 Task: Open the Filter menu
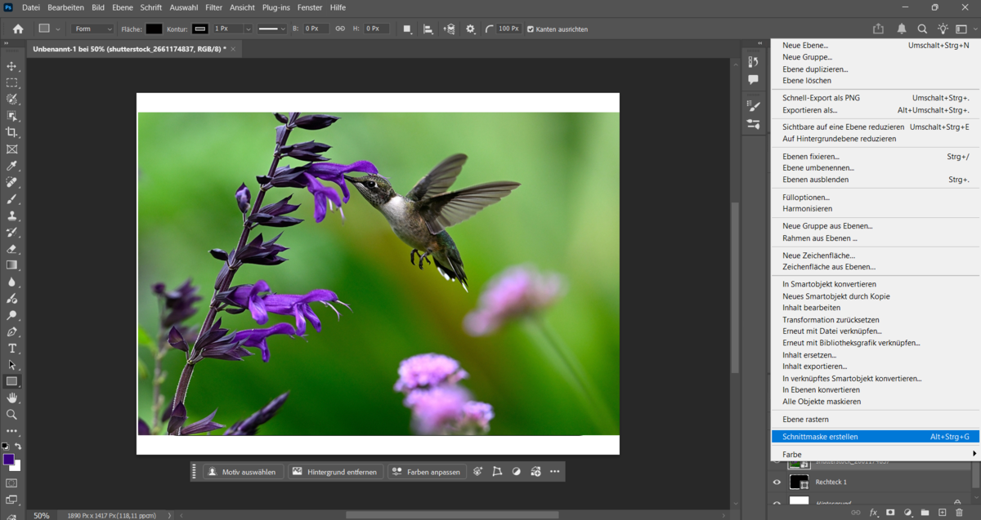[213, 7]
